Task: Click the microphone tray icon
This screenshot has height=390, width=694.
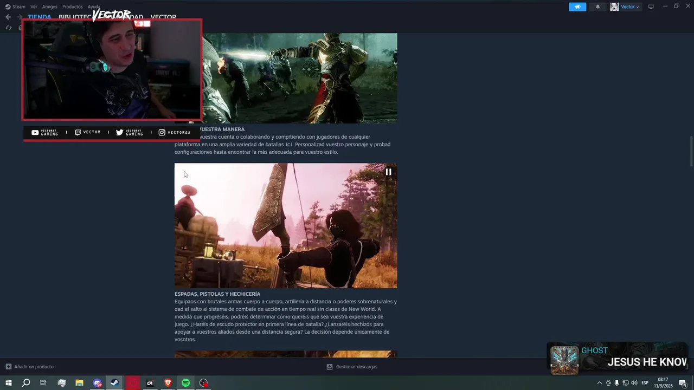Action: [616, 383]
